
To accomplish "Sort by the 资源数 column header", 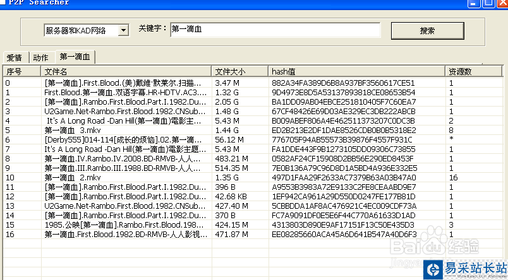I will (474, 71).
